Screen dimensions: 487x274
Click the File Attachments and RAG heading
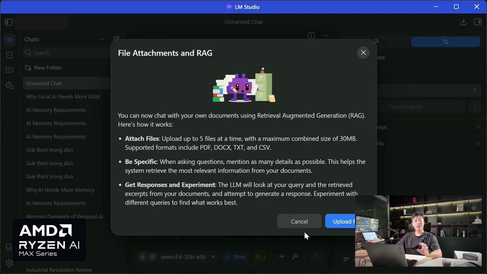[165, 53]
